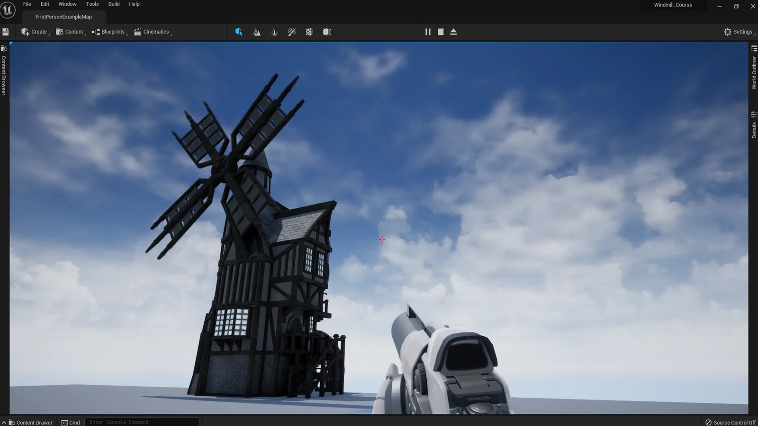The width and height of the screenshot is (758, 426).
Task: Open the Build menu
Action: pyautogui.click(x=114, y=4)
